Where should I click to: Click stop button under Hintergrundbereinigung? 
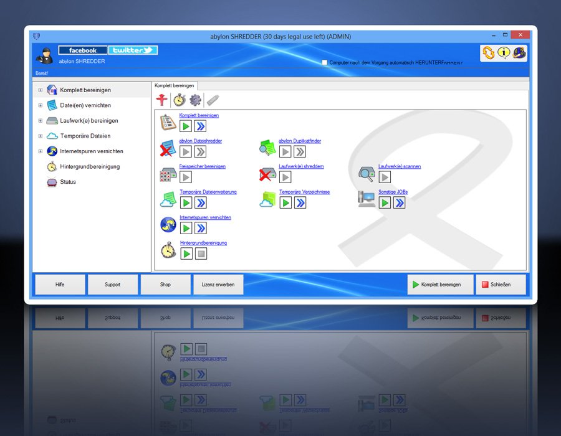201,254
